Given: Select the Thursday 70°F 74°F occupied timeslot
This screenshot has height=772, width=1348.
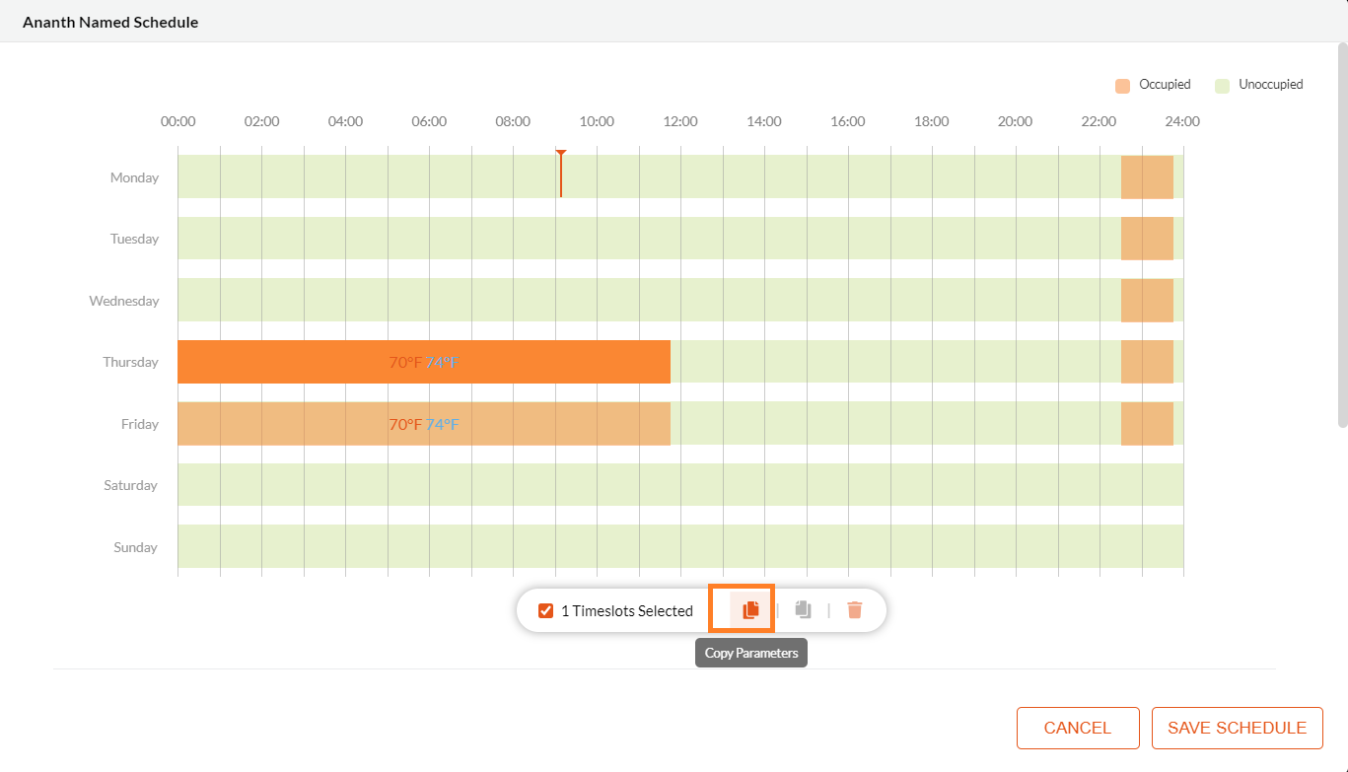Looking at the screenshot, I should 424,362.
